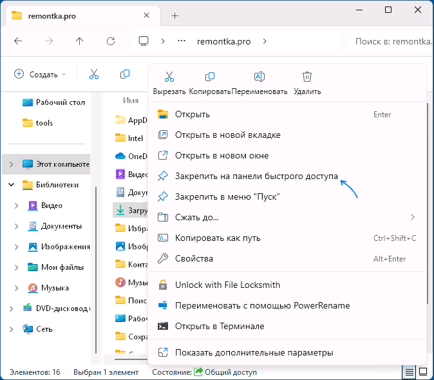
Task: Expand the Этот компьютер tree node
Action: point(11,164)
